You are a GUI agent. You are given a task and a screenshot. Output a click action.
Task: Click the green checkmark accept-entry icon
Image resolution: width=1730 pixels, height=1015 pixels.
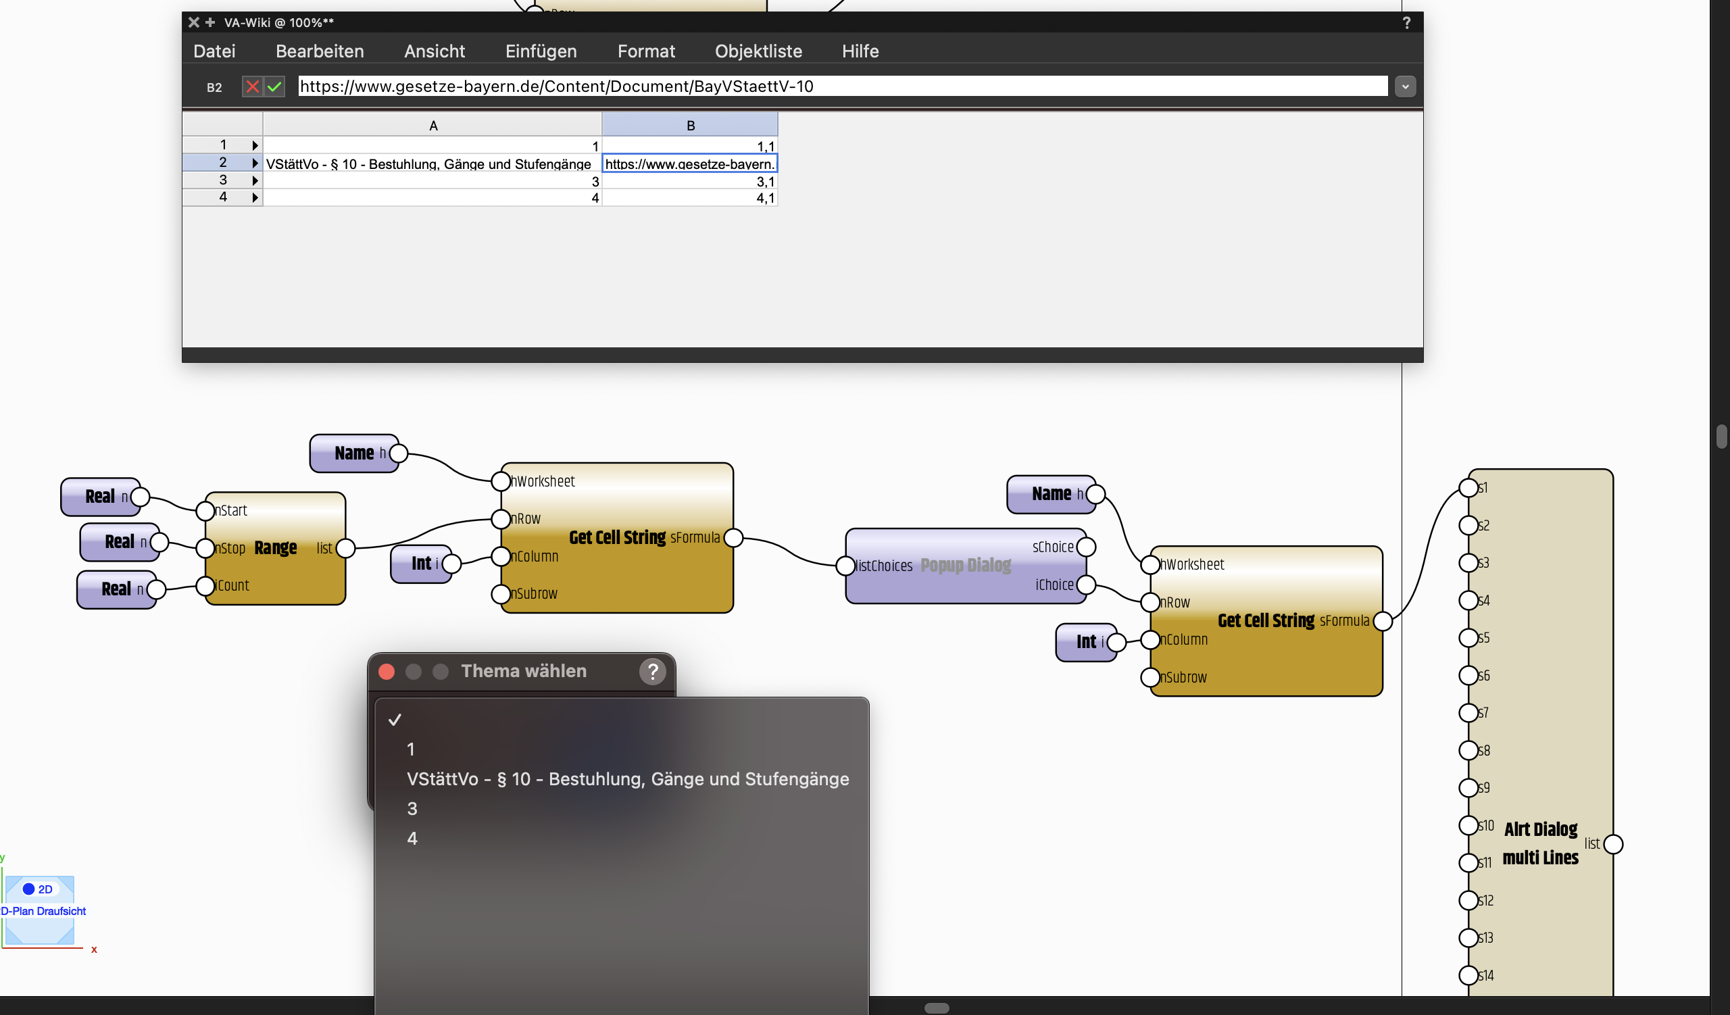(274, 86)
